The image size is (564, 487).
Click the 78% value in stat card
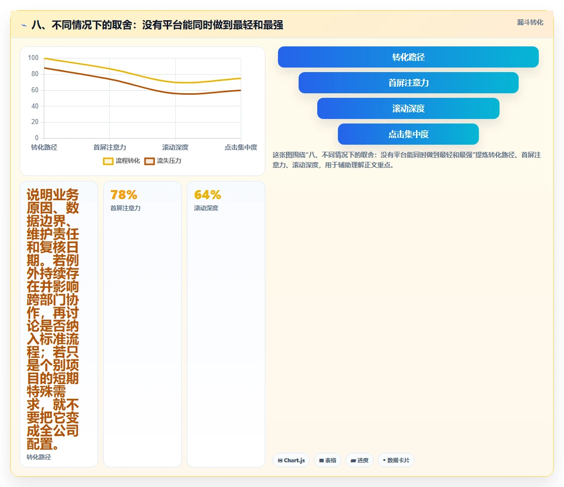[x=124, y=195]
